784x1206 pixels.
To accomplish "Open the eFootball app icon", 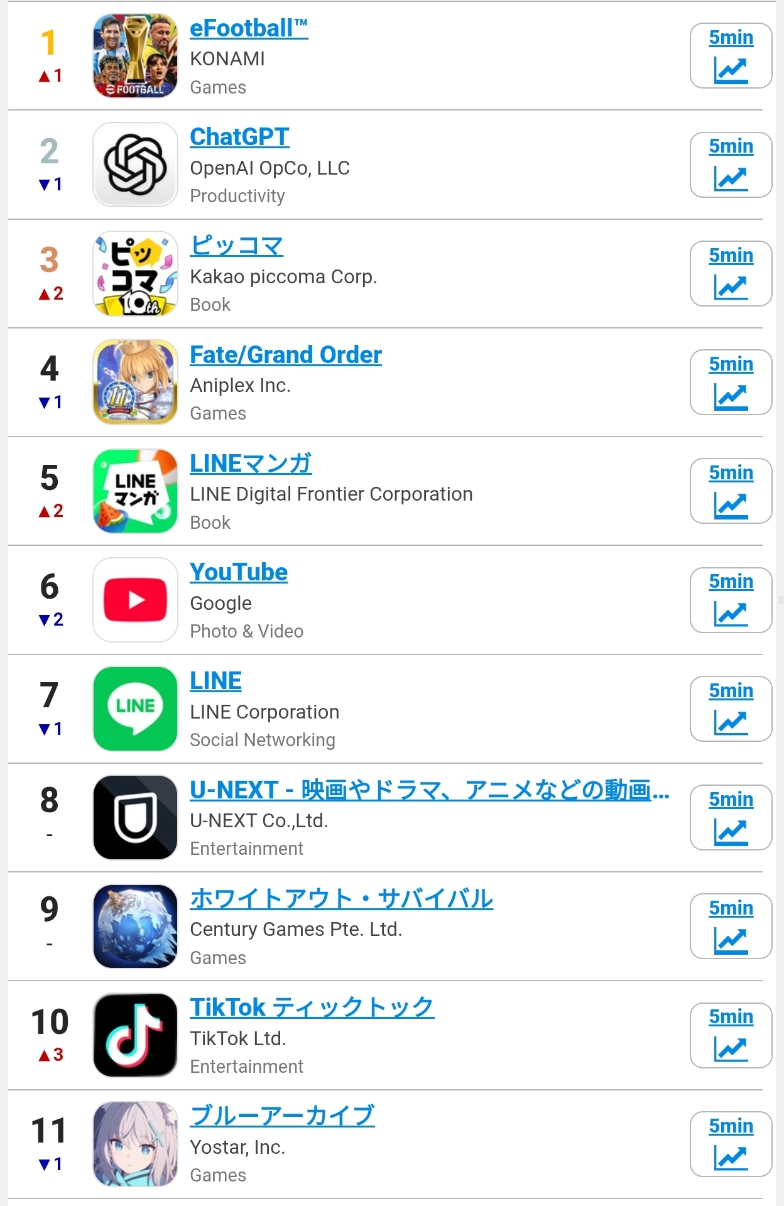I will tap(135, 56).
